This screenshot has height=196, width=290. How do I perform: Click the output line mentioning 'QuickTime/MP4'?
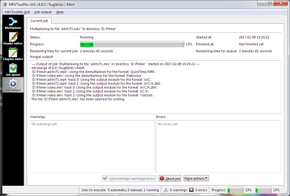click(x=94, y=72)
